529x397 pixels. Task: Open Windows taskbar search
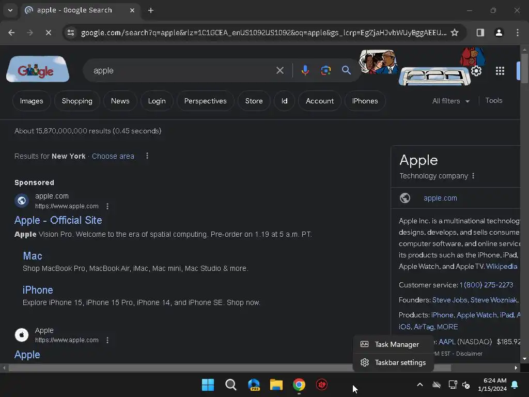[x=231, y=385]
